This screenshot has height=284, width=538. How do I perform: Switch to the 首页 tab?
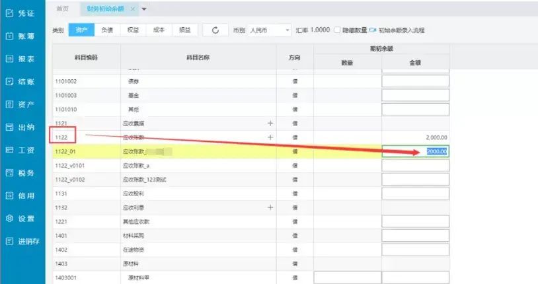point(63,9)
